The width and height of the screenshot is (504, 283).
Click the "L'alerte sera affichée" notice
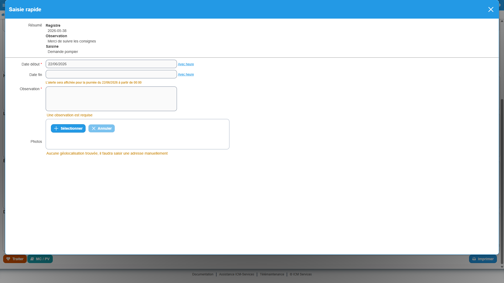coord(93,83)
